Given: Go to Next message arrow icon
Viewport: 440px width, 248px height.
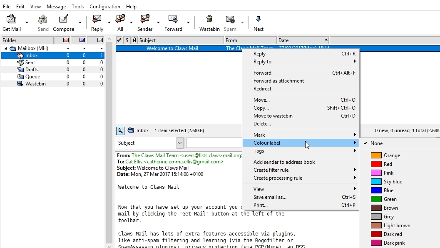Looking at the screenshot, I should tap(258, 19).
